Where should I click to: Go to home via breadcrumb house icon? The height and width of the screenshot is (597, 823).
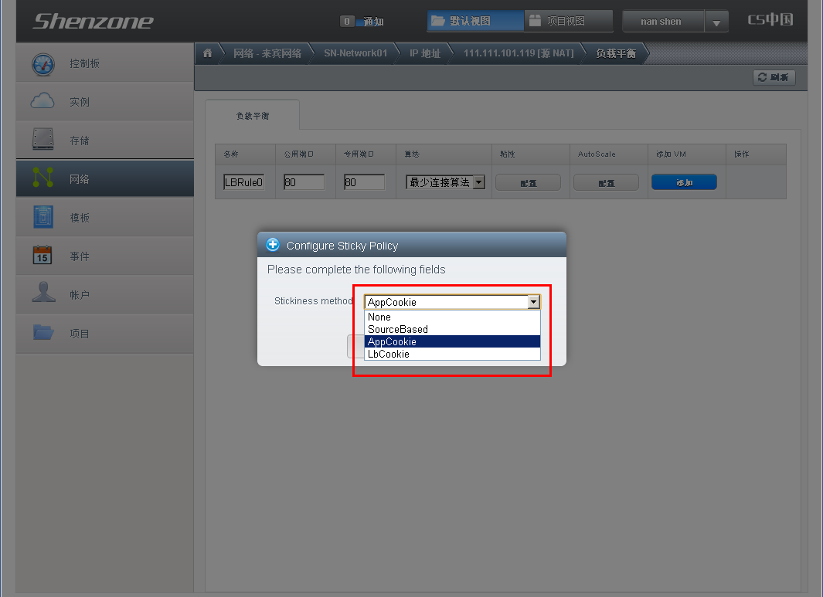point(207,53)
